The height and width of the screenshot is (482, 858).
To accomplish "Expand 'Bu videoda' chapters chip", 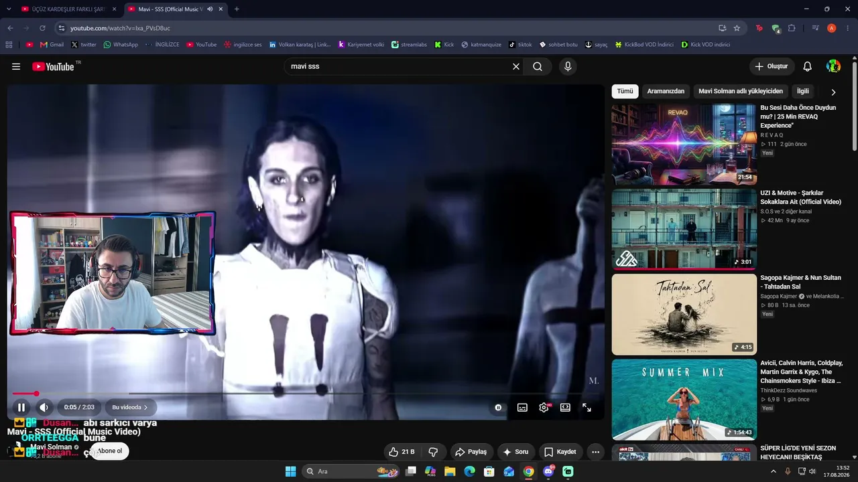I will (x=130, y=407).
